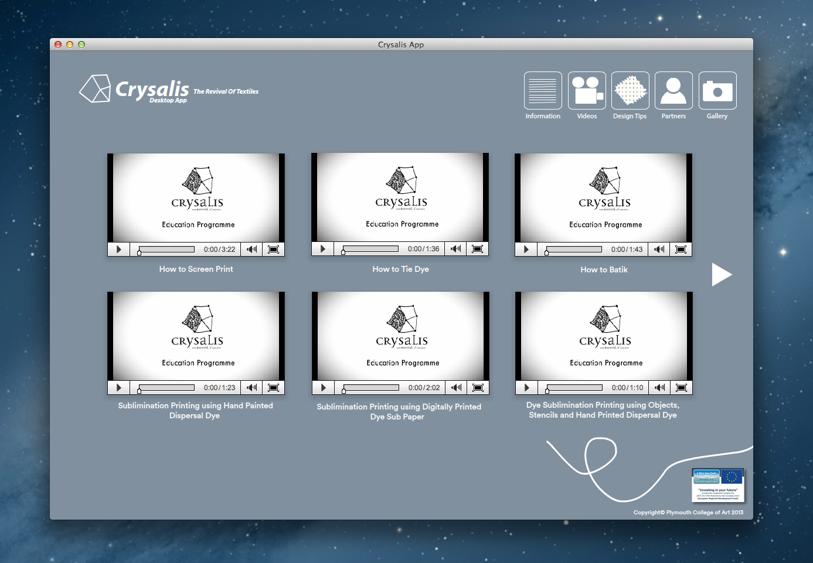This screenshot has width=813, height=563.
Task: Click the 0:00/3:22 time display
Action: [219, 250]
